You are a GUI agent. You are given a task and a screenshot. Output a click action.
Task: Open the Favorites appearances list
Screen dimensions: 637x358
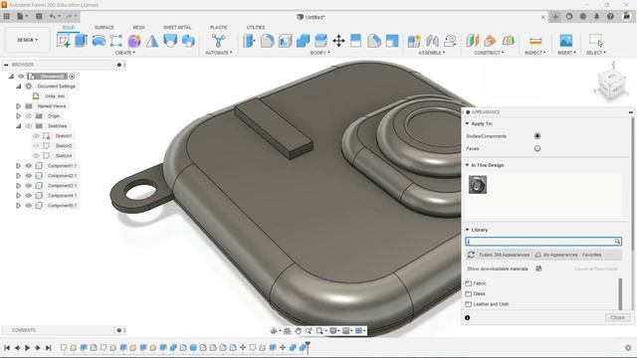[x=592, y=255]
